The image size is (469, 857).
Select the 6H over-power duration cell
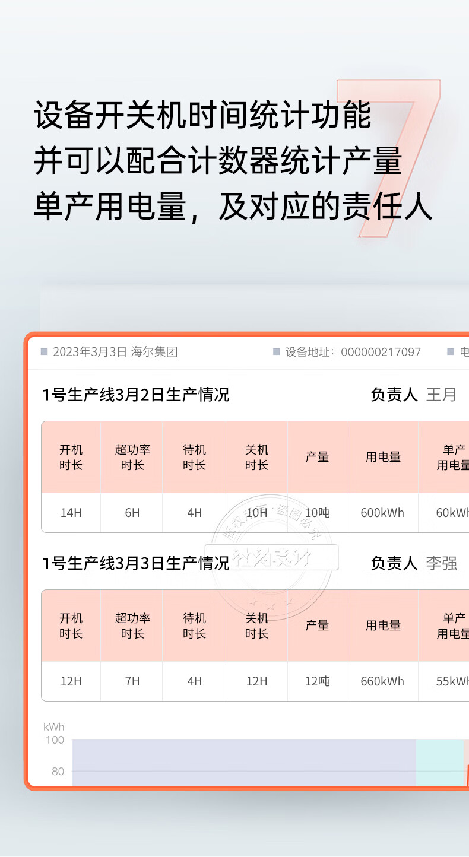132,513
